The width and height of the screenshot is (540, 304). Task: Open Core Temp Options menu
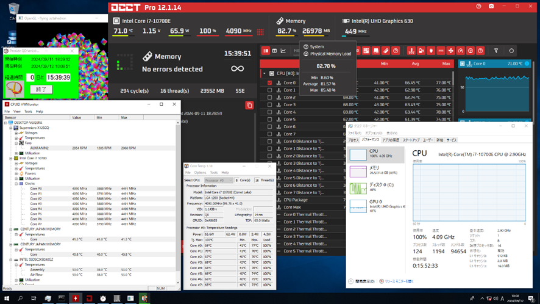pos(200,173)
